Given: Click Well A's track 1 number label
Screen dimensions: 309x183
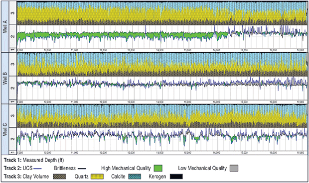Looking at the screenshot, I should click(x=12, y=50).
